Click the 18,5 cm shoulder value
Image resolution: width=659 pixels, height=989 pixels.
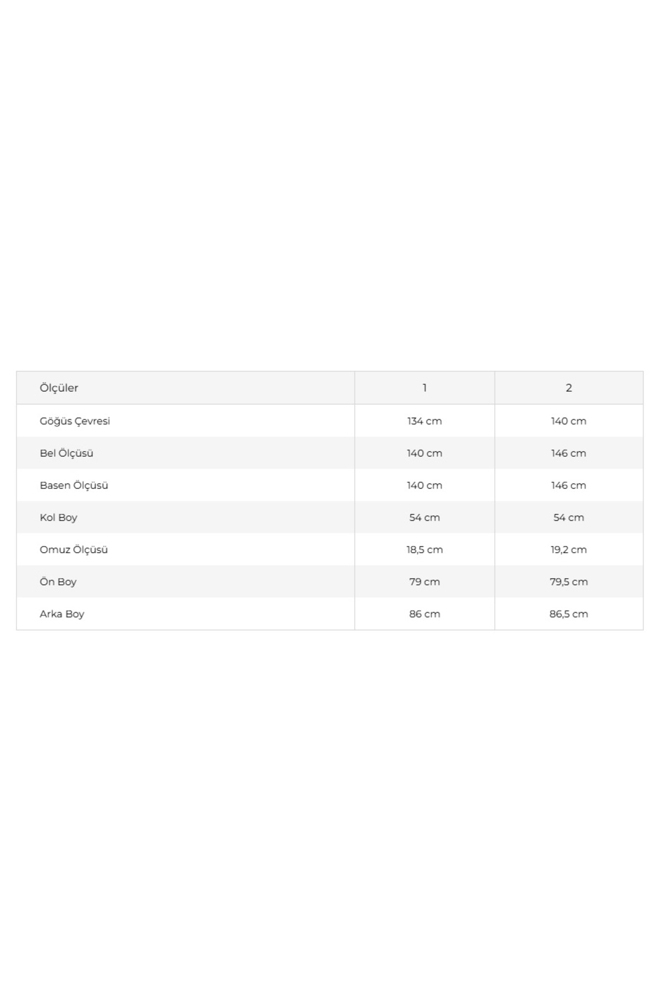(x=425, y=549)
